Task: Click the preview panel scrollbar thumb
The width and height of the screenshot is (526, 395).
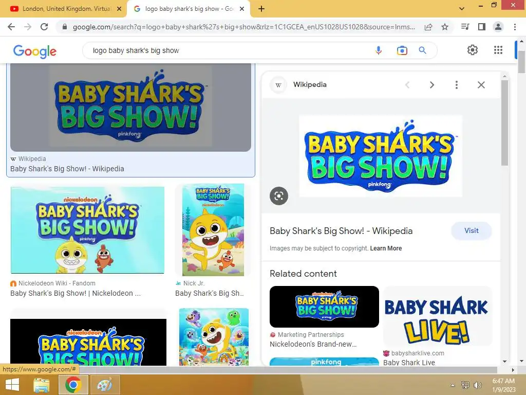Action: [x=504, y=122]
